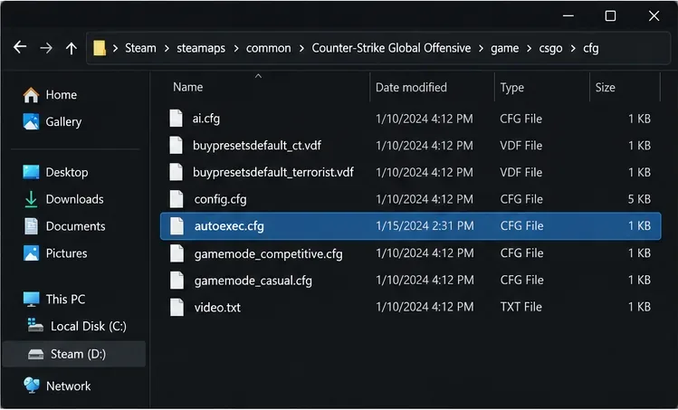
Task: Maximize the File Explorer window
Action: pyautogui.click(x=610, y=16)
